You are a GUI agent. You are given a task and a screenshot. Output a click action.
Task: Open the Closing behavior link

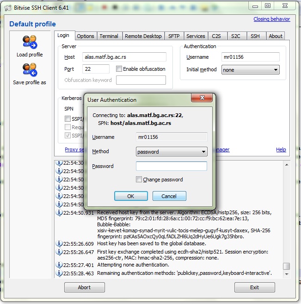click(272, 19)
